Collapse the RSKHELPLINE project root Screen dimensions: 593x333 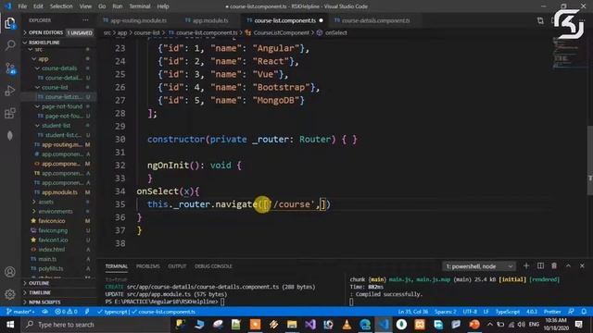click(58, 43)
